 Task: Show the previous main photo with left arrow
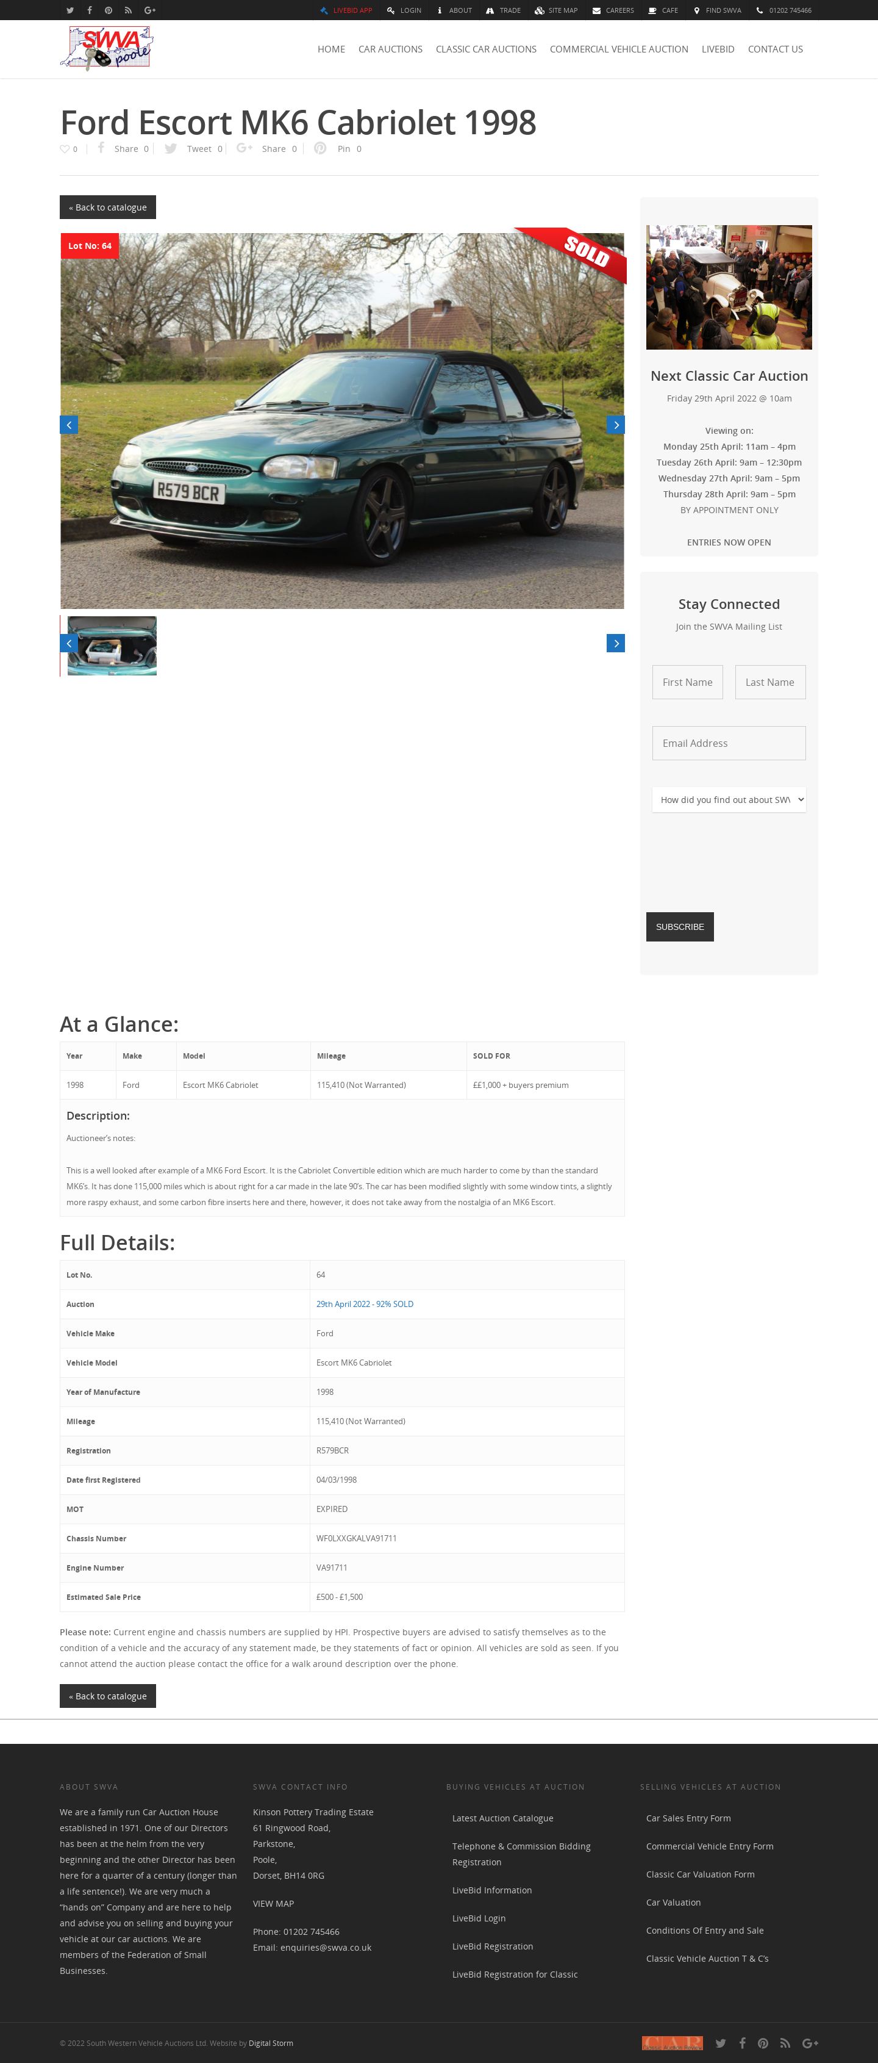69,425
